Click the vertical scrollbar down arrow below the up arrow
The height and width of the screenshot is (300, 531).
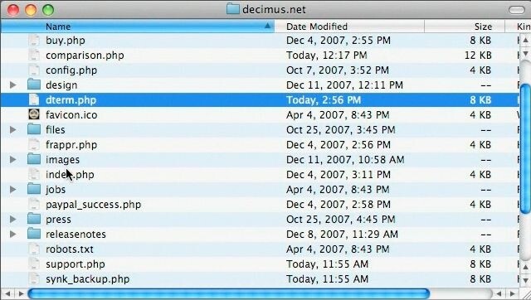[x=525, y=53]
